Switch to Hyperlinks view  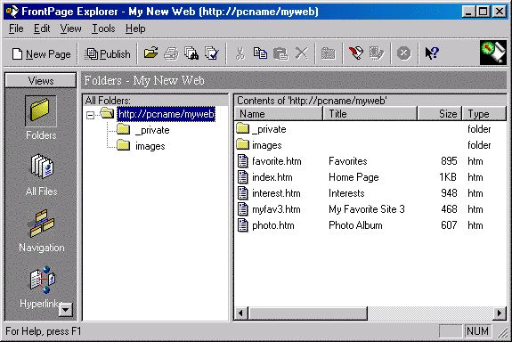(40, 287)
